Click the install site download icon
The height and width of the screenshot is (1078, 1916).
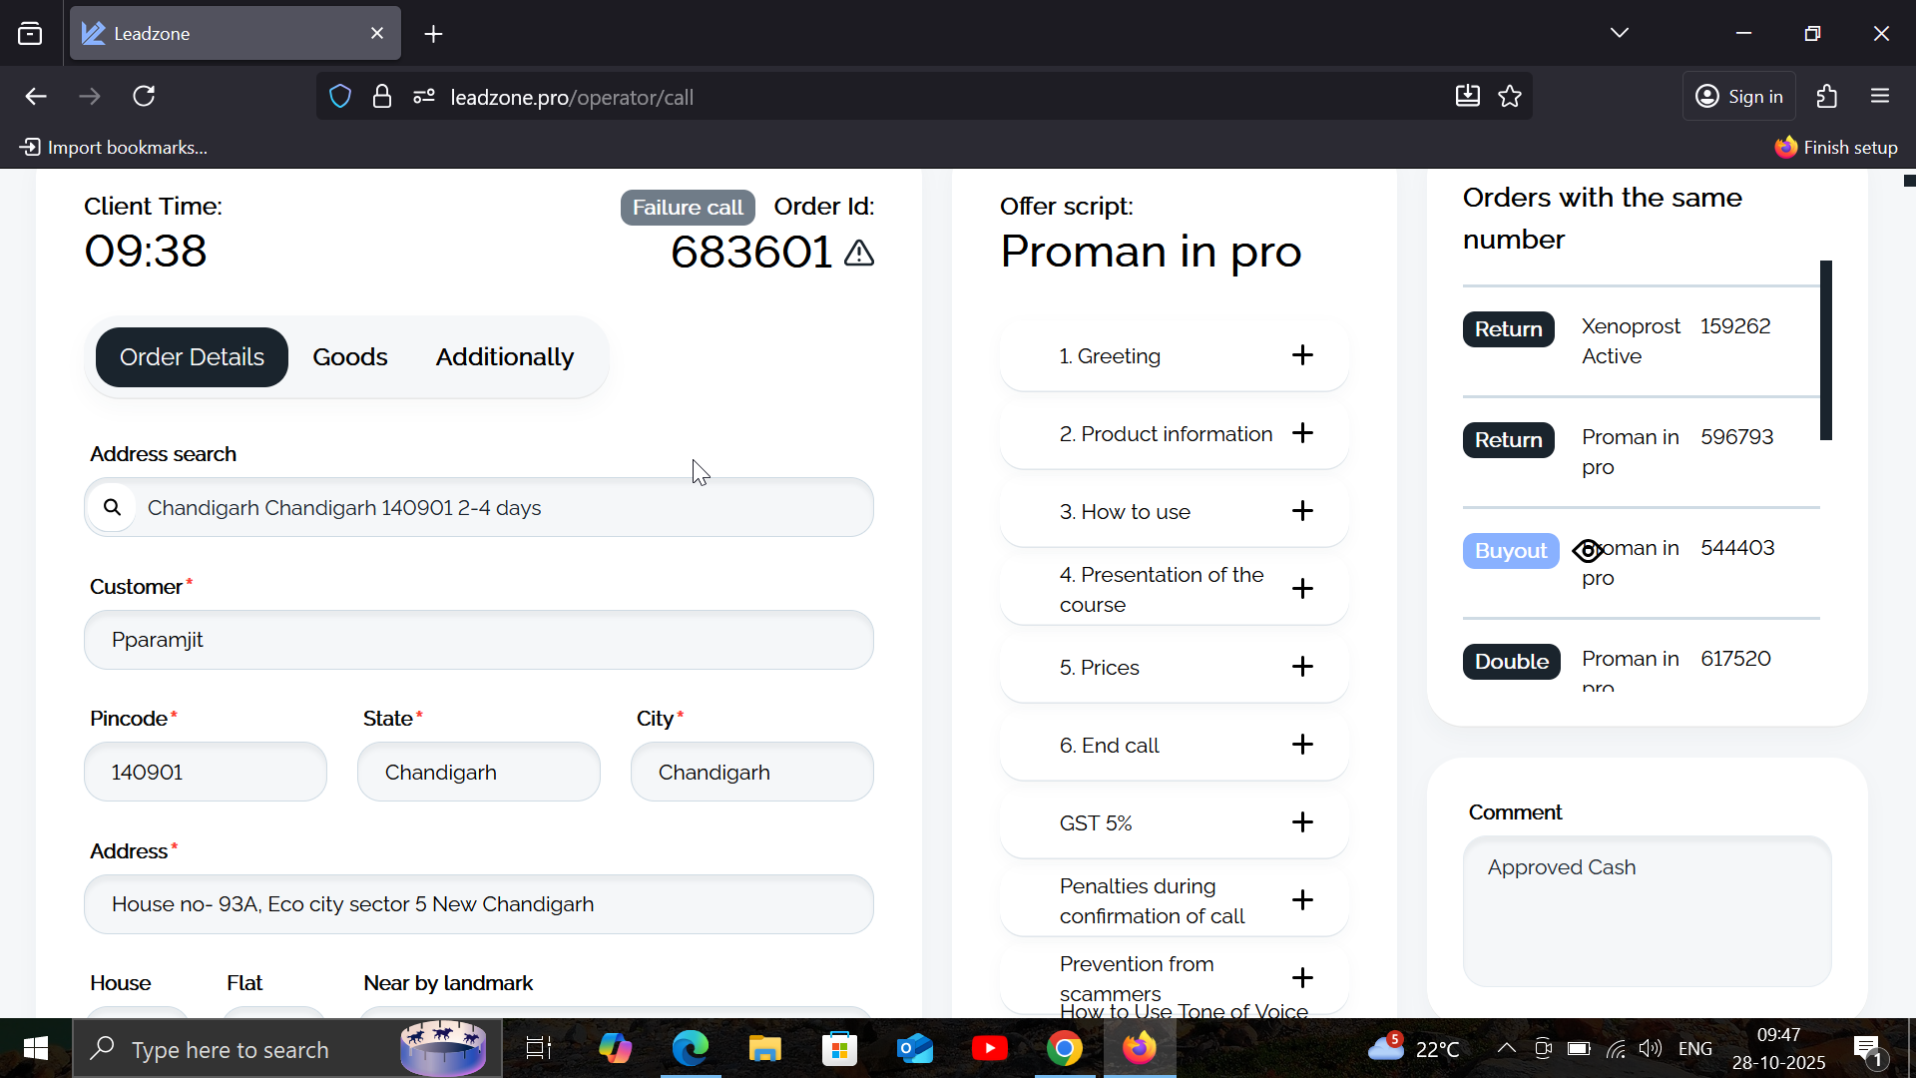point(1467,97)
